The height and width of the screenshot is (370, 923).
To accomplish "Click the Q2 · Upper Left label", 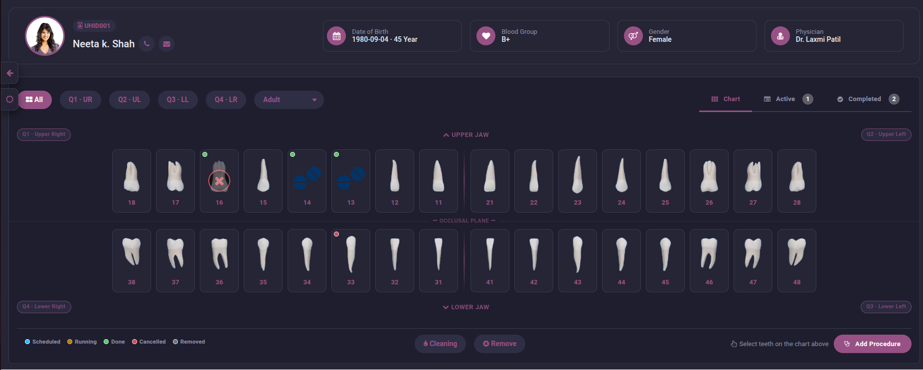I will pyautogui.click(x=886, y=134).
